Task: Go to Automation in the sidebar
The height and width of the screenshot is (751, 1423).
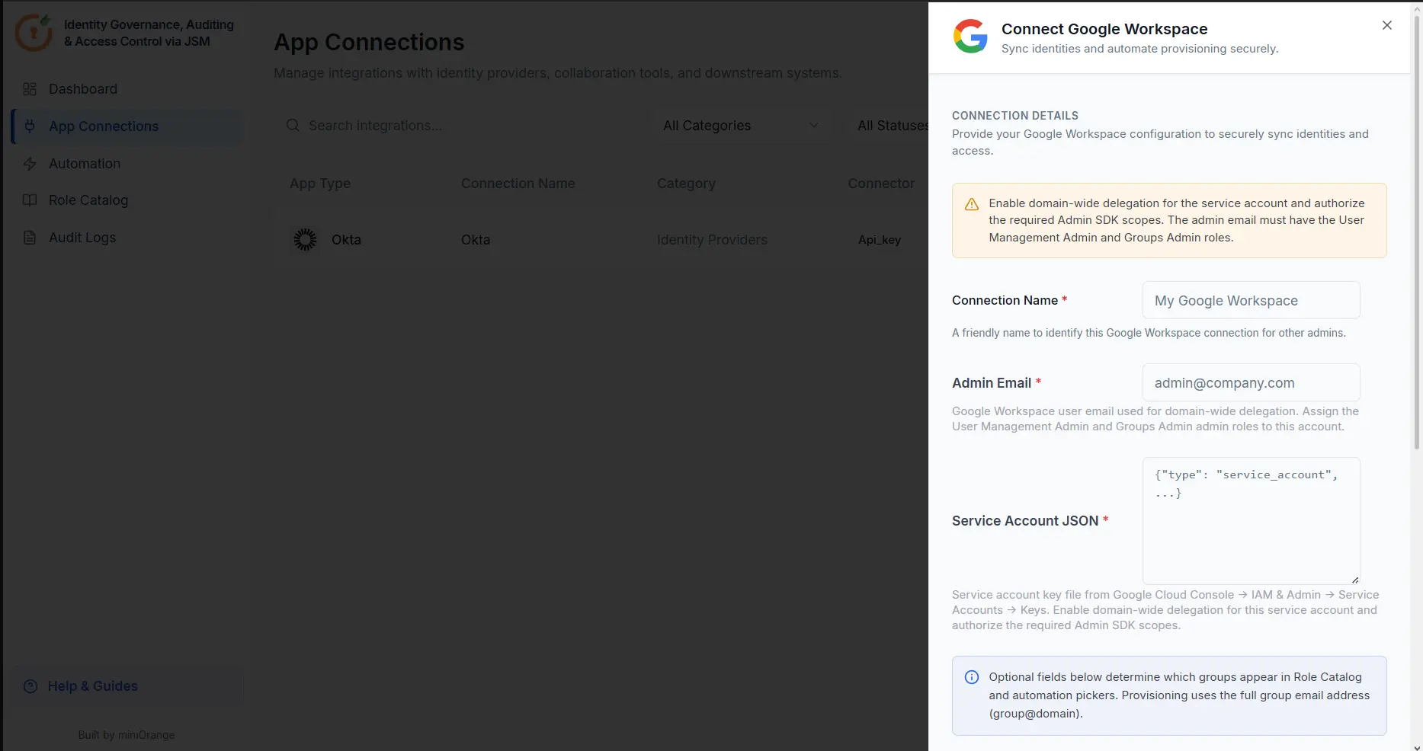Action: coord(127,164)
